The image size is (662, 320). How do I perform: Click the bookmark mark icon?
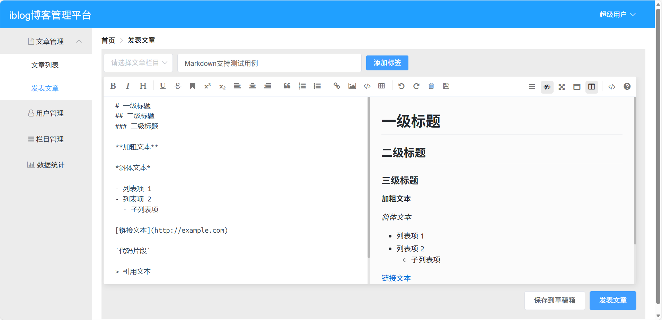(x=193, y=86)
